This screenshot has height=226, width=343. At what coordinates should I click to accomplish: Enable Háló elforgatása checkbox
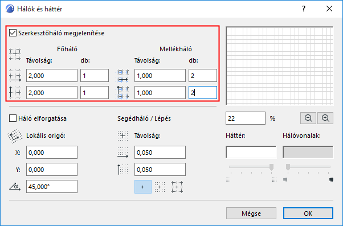(x=13, y=118)
